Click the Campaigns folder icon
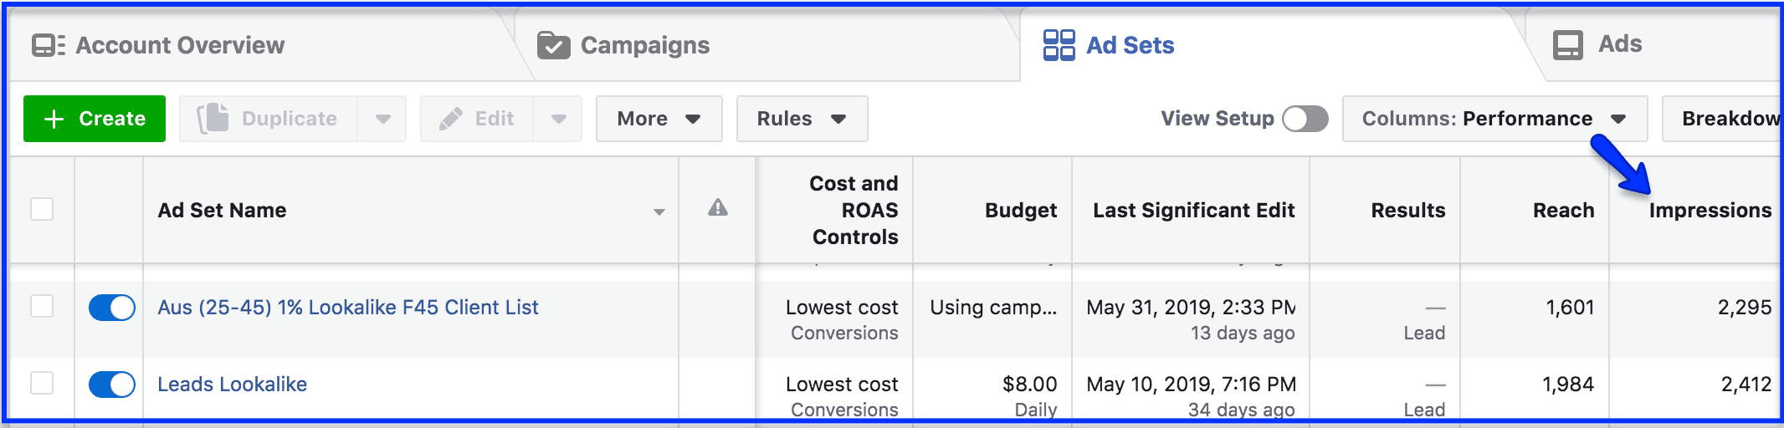 click(x=553, y=45)
